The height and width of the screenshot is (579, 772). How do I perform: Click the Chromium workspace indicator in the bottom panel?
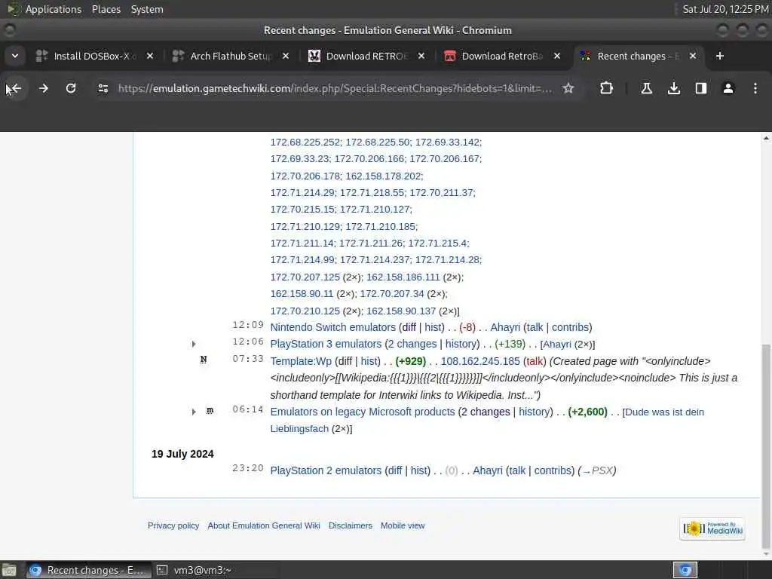click(685, 570)
